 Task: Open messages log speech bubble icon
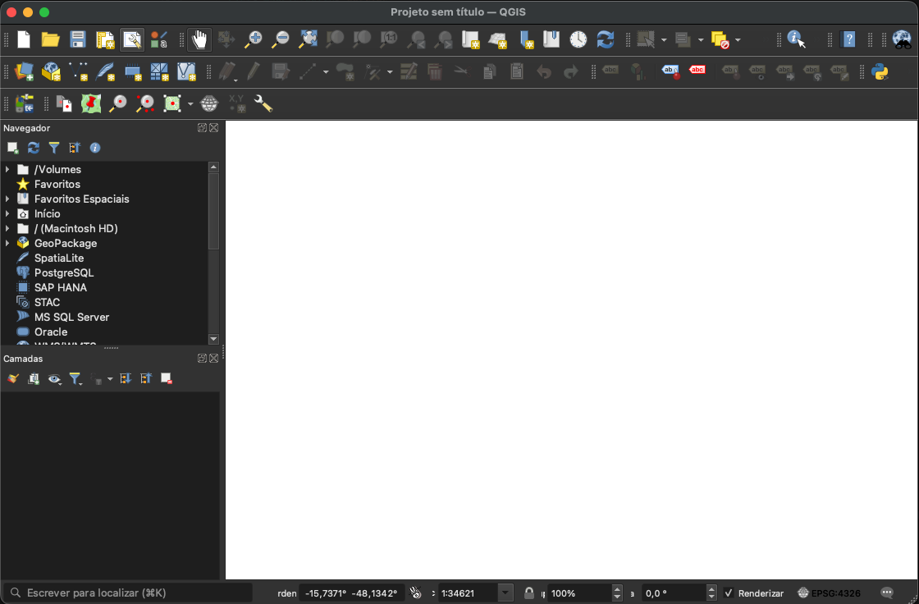click(x=887, y=593)
